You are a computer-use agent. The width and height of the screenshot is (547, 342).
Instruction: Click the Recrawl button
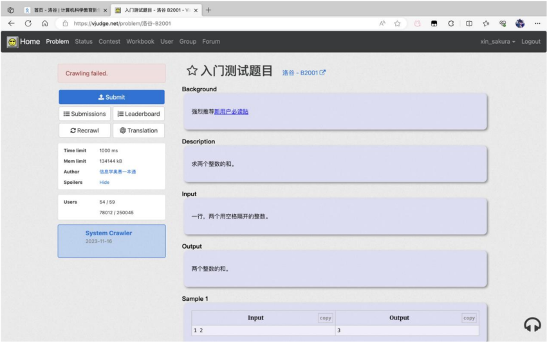(84, 130)
